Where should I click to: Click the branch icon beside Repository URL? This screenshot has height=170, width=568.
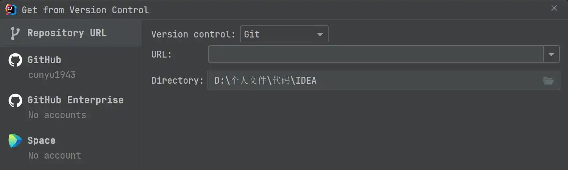[15, 33]
